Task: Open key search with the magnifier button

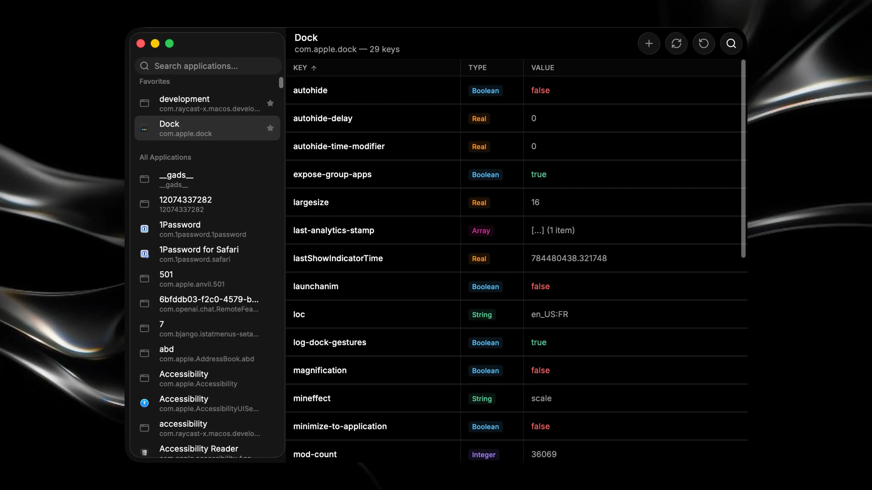Action: coord(731,44)
